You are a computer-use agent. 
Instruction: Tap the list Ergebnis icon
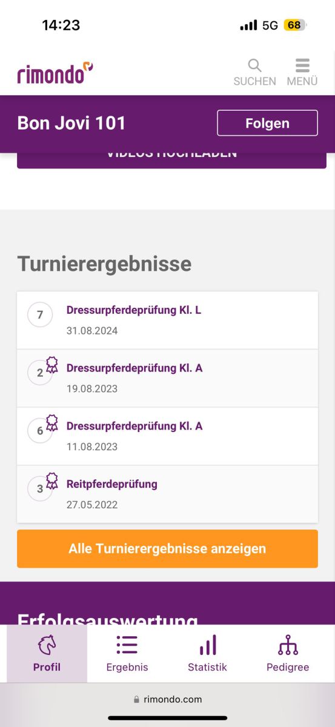coord(127,645)
